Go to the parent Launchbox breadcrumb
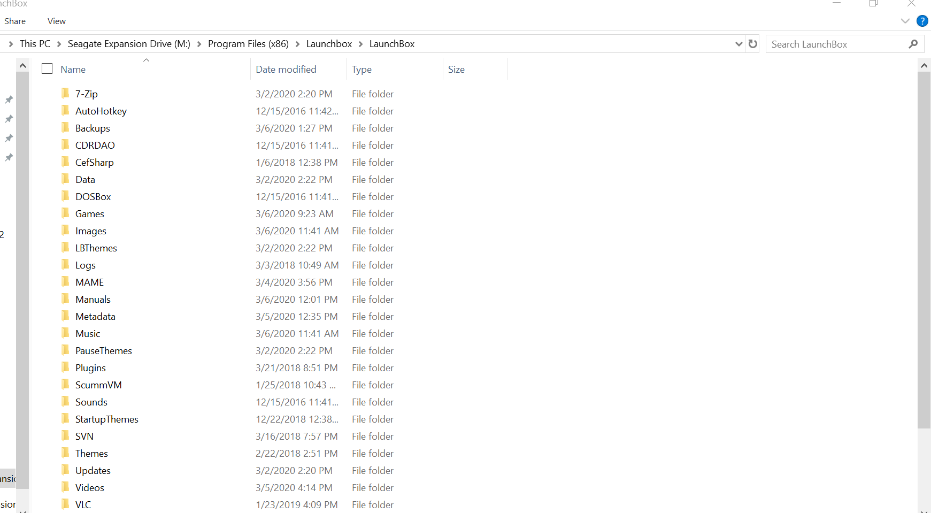931x513 pixels. [x=329, y=44]
